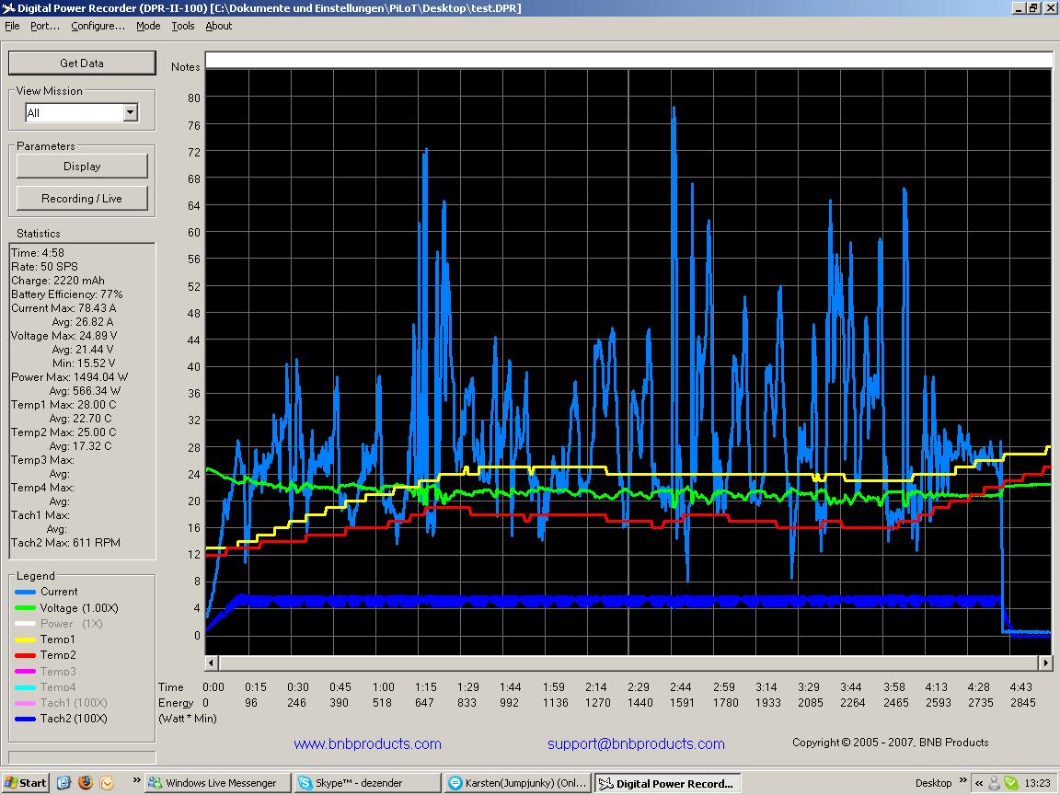Open the View Mission dropdown
Viewport: 1060px width, 795px height.
[x=130, y=112]
